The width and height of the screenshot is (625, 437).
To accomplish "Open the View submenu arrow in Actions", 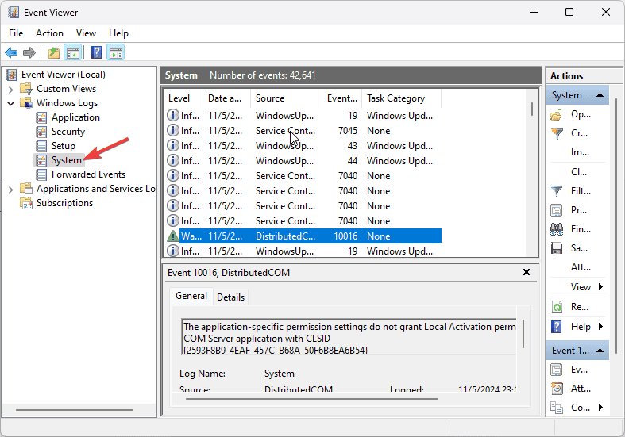I will click(x=600, y=287).
